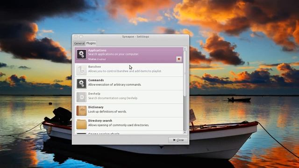Click 'Search documentation using Devhelp.' text
This screenshot has width=299, height=168.
[113, 98]
